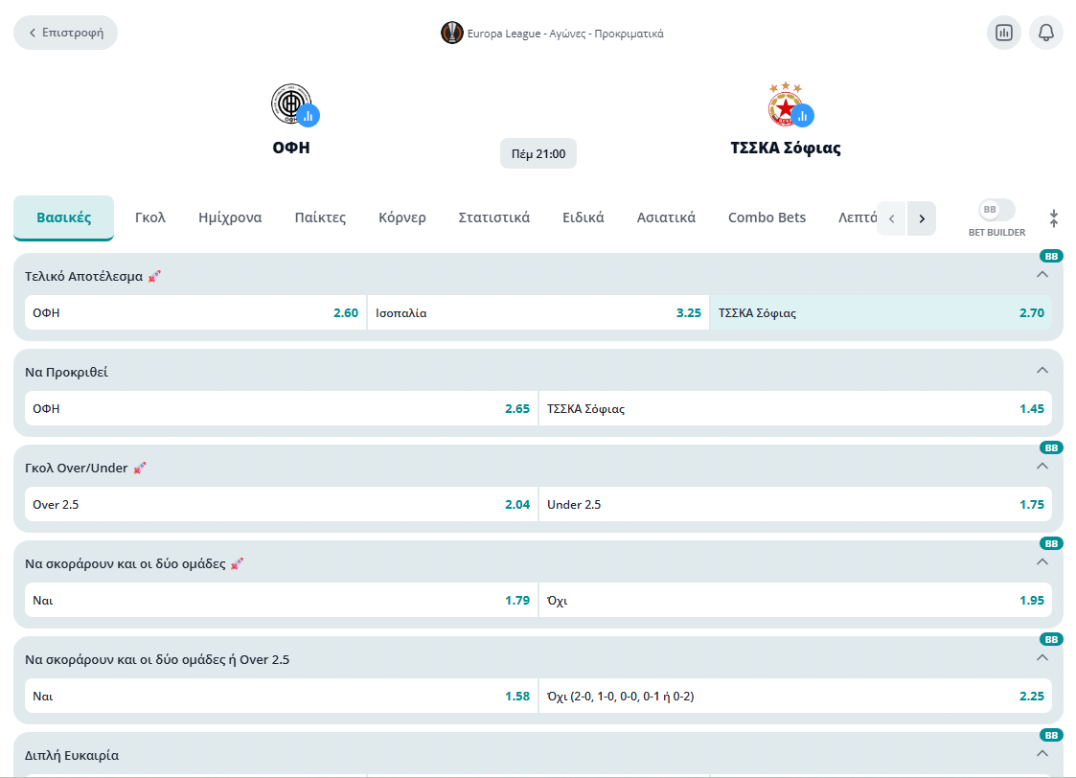Select Over 2.5 at 2.04

(x=282, y=504)
